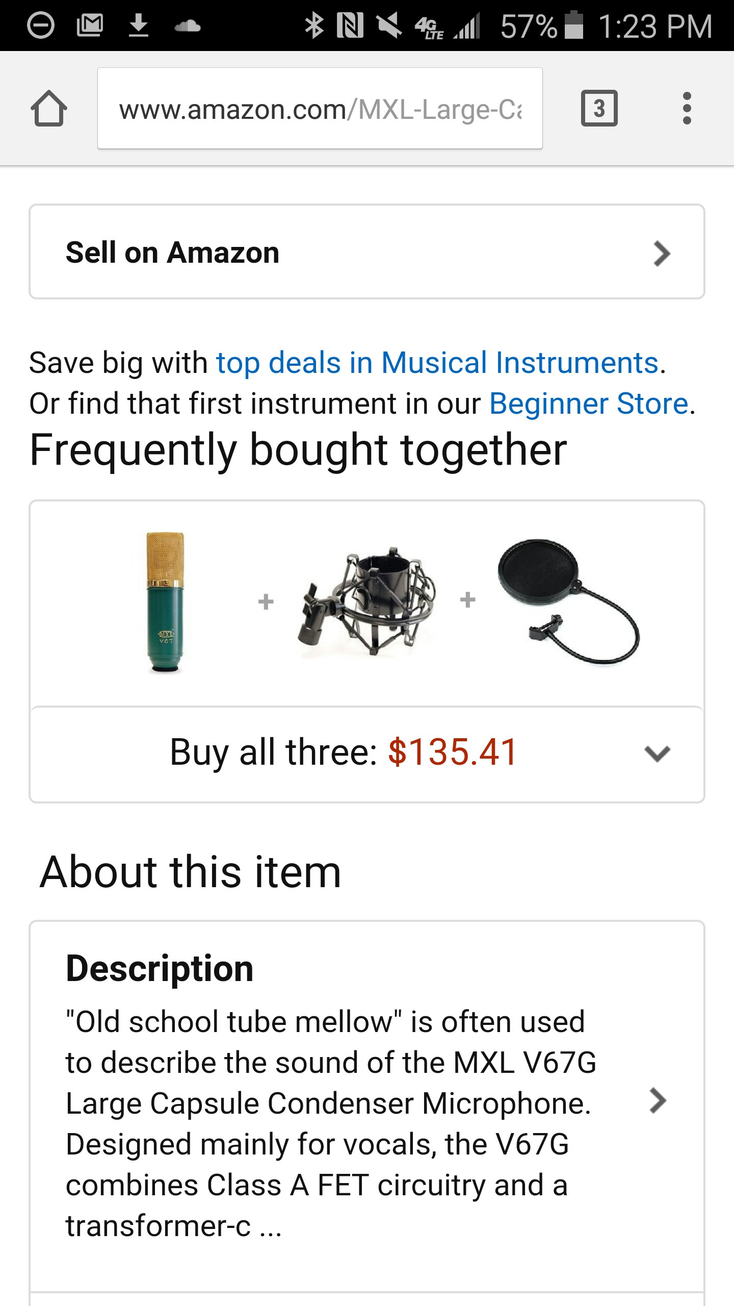Expand the Description section arrow
Image resolution: width=734 pixels, height=1306 pixels.
[658, 1100]
